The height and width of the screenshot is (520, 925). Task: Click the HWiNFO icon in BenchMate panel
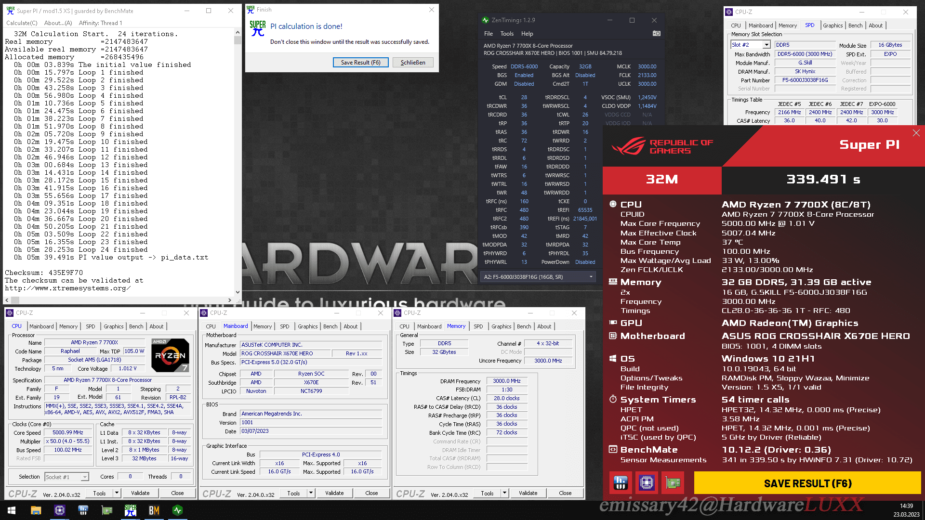(x=621, y=482)
